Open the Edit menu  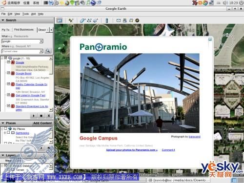point(10,14)
